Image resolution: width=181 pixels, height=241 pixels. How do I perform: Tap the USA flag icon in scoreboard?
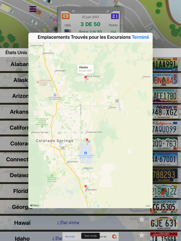pos(68,31)
